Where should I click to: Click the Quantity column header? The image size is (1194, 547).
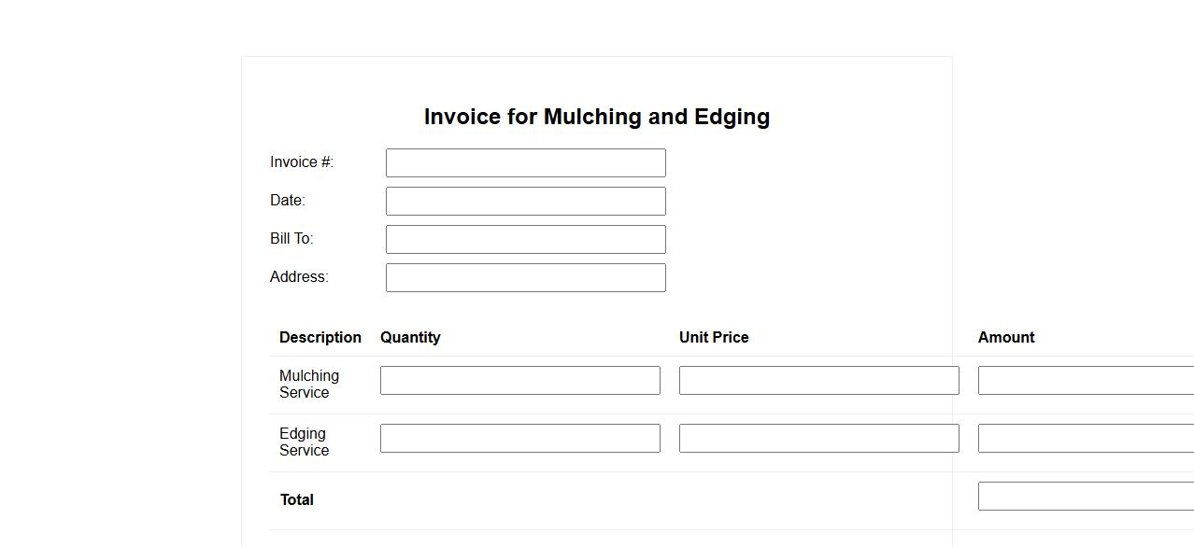[410, 338]
